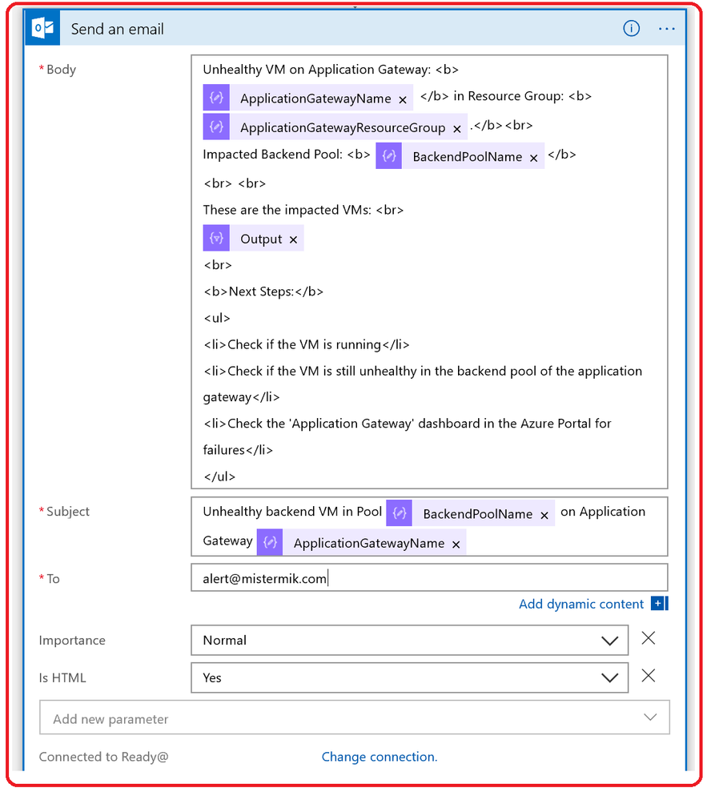Click the Outlook icon in the header
Viewport: 707px width, 800px height.
coord(42,28)
